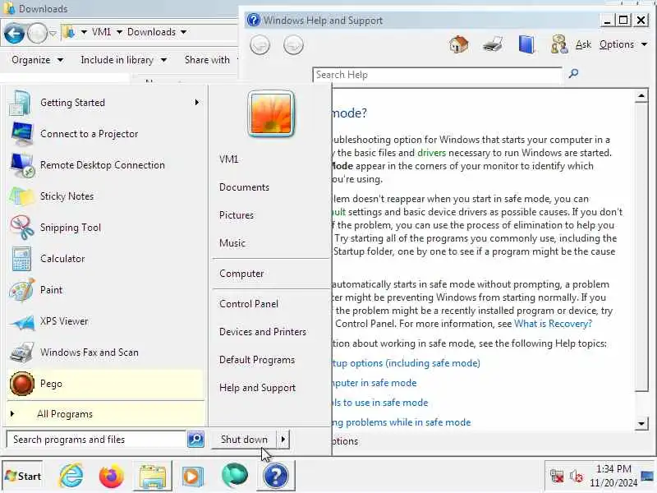Click the Start button
The height and width of the screenshot is (493, 657).
click(23, 477)
